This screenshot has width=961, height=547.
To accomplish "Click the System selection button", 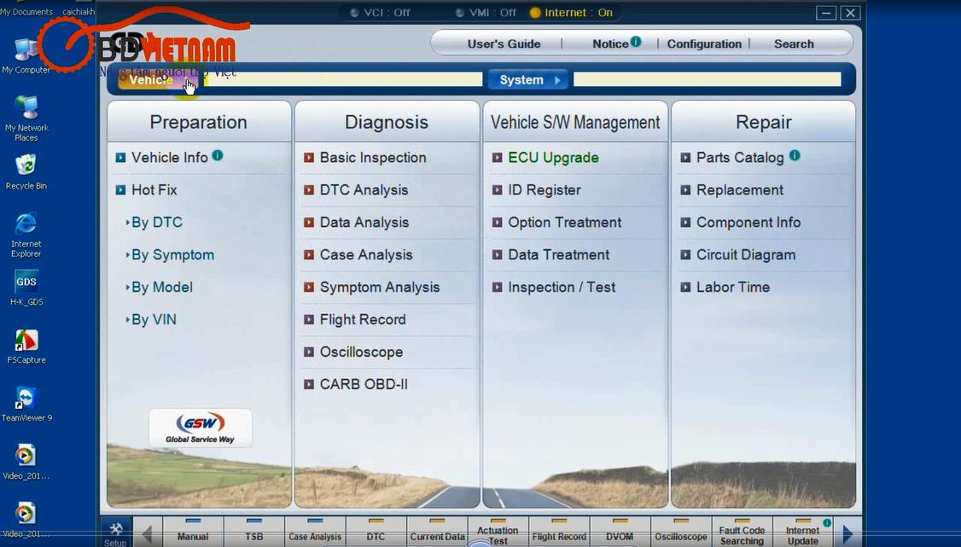I will point(529,79).
